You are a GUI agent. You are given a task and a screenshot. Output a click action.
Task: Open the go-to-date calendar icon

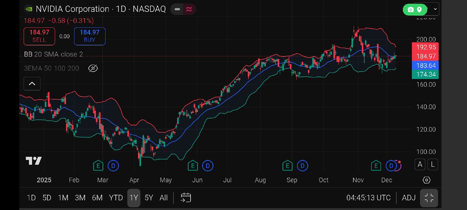point(186,198)
